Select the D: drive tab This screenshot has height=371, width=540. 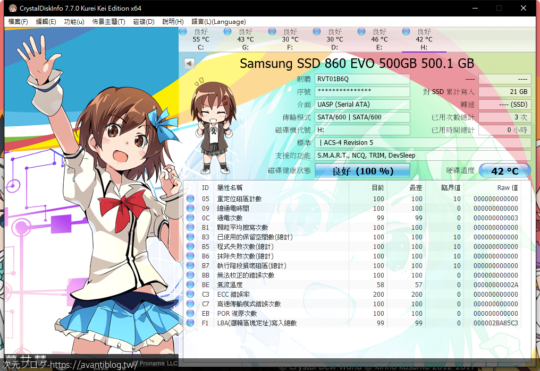334,39
